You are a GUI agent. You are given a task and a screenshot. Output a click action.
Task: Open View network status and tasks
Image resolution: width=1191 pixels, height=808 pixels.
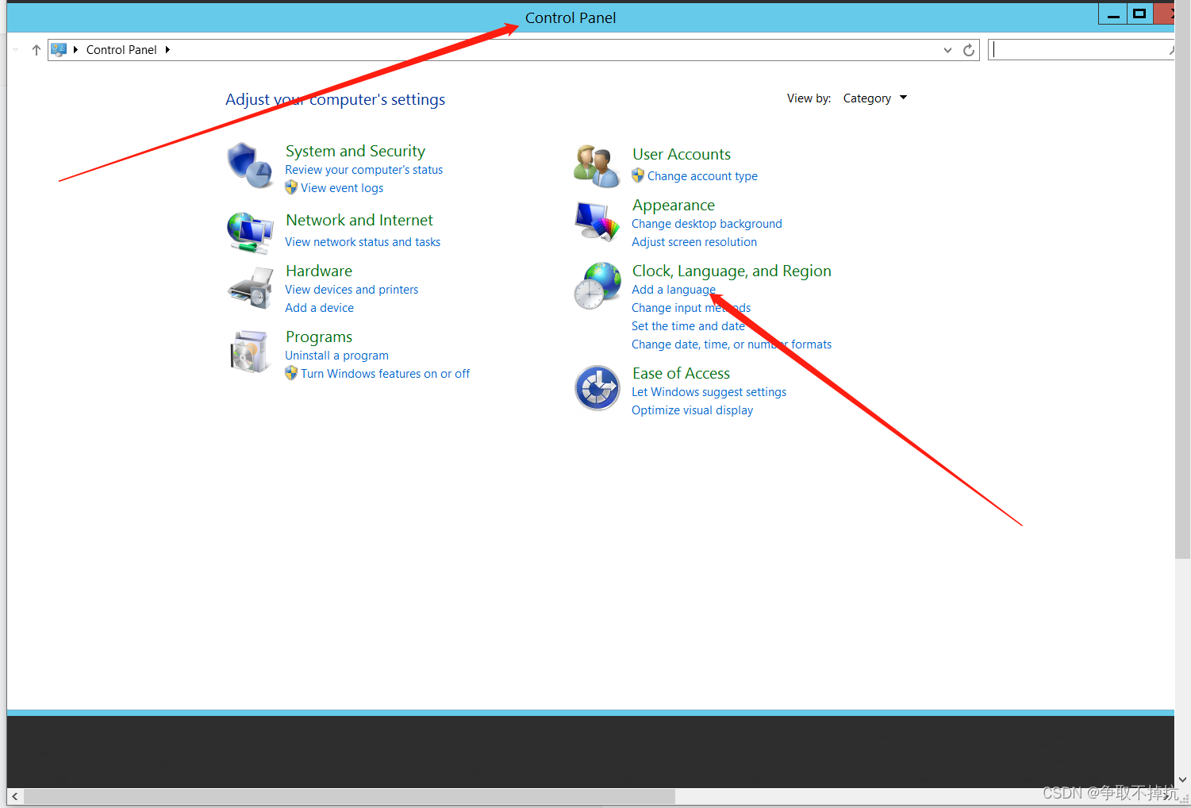pos(363,242)
